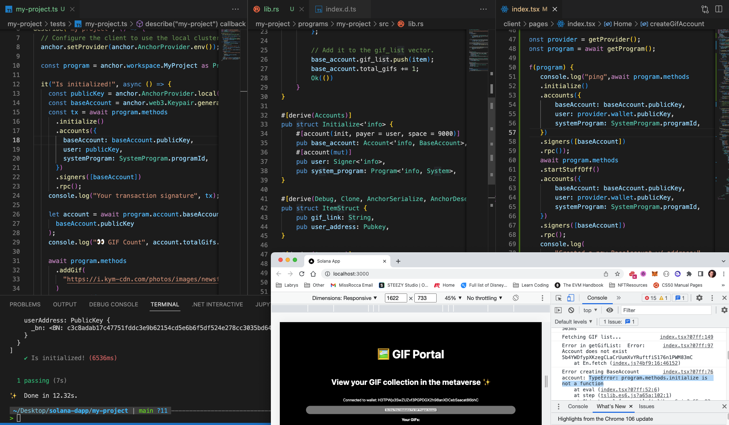Click the Problems tab in terminal panel
Viewport: 729px width, 425px height.
pyautogui.click(x=26, y=304)
